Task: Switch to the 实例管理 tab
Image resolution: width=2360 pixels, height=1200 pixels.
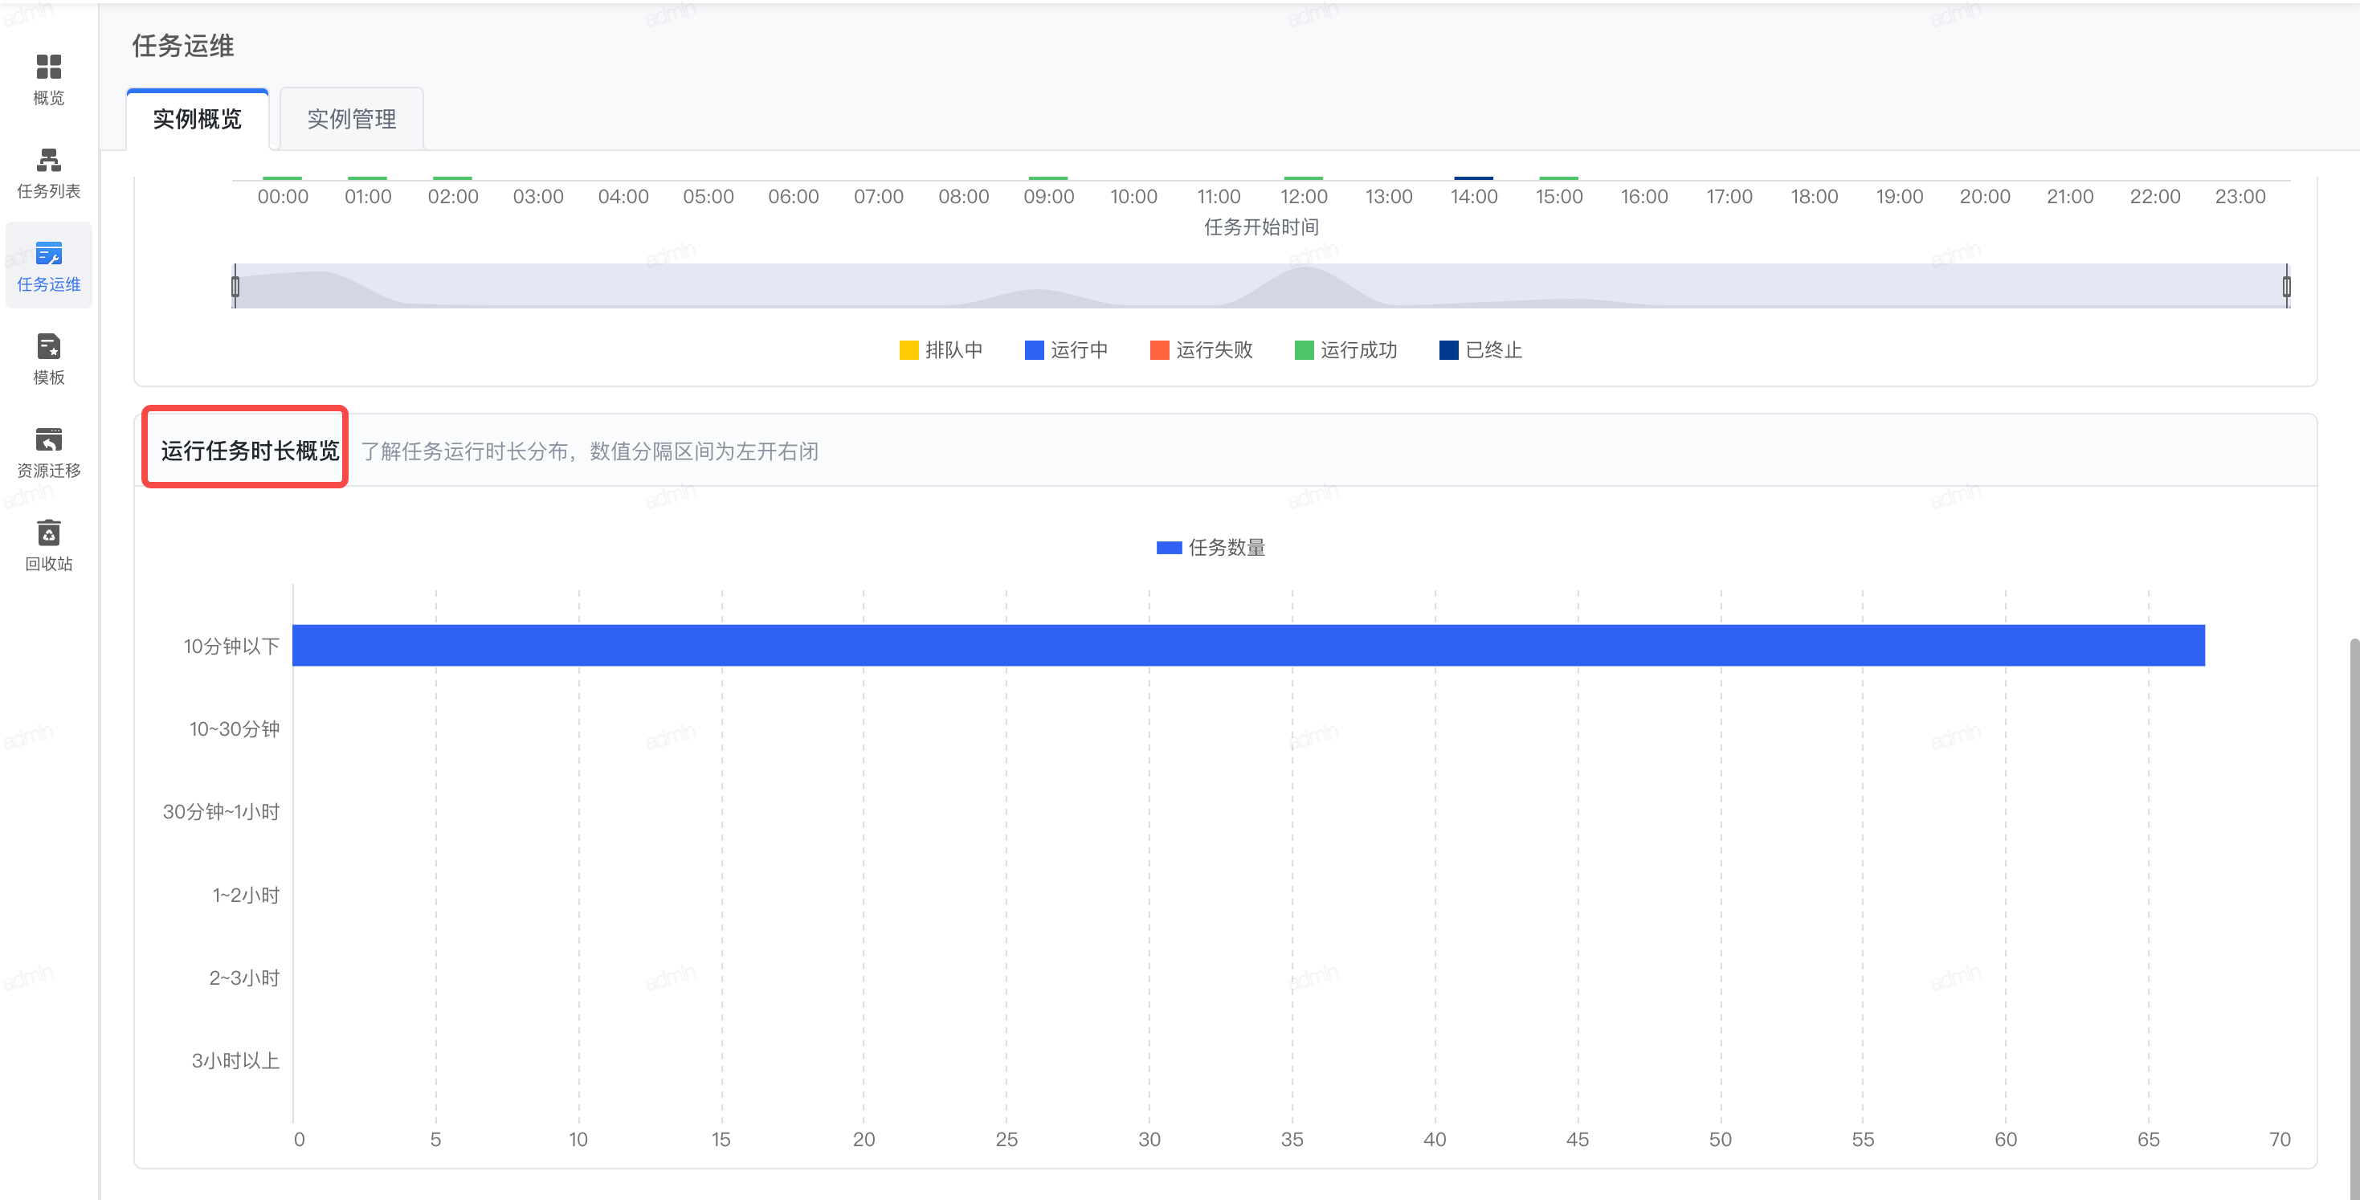Action: 352,119
